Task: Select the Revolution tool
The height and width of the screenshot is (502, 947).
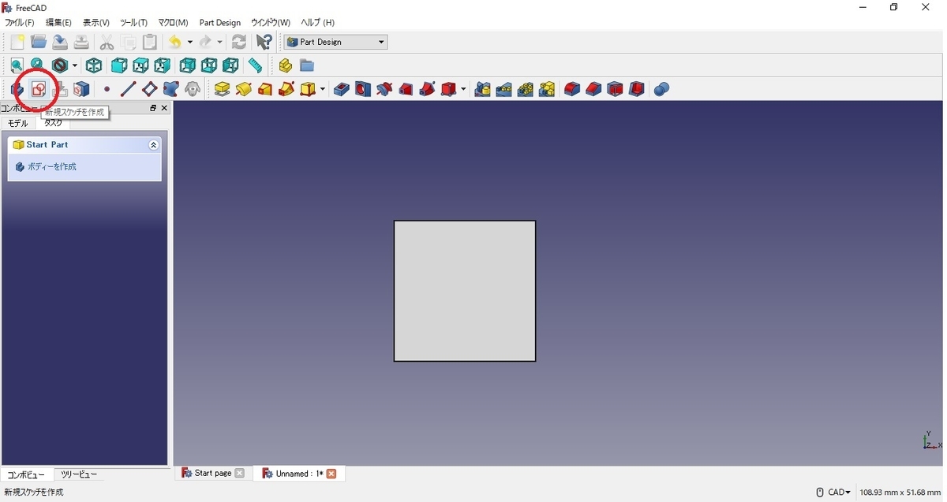Action: [x=244, y=89]
